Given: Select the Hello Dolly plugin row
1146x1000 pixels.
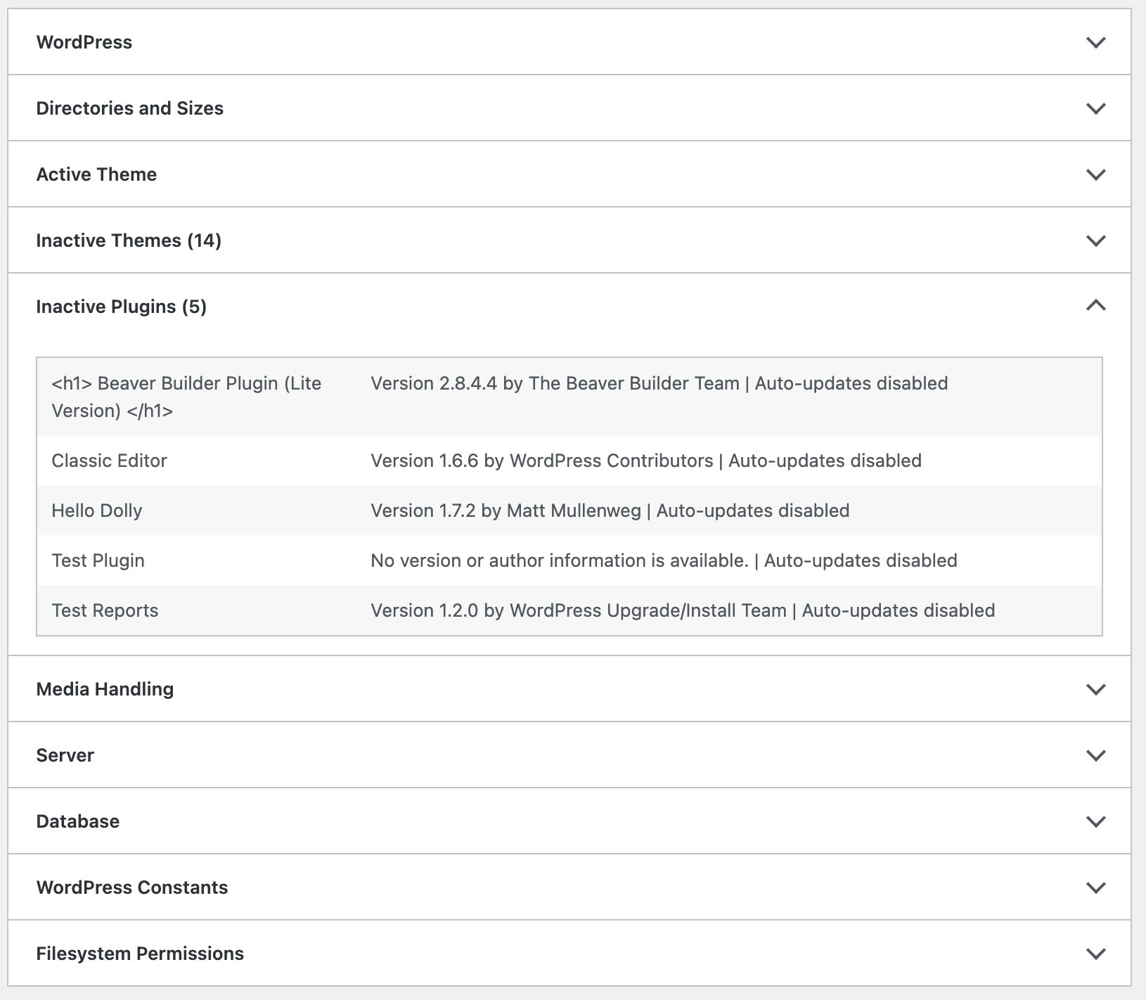Looking at the screenshot, I should point(97,511).
